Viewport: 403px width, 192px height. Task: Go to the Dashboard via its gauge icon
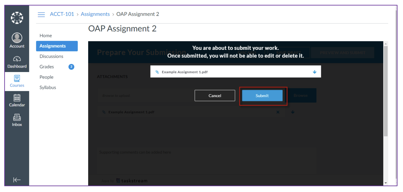coord(17,59)
